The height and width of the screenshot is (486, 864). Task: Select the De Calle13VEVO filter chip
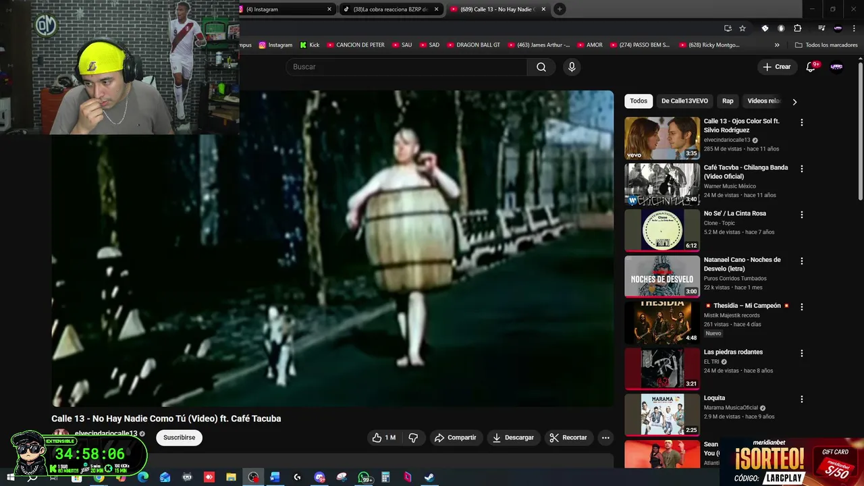684,101
